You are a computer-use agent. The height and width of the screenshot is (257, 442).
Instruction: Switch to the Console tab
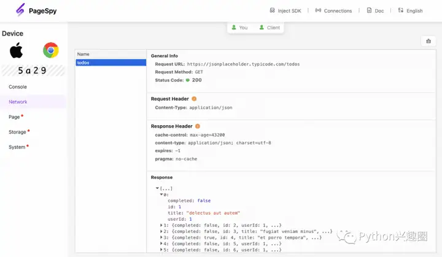(18, 87)
